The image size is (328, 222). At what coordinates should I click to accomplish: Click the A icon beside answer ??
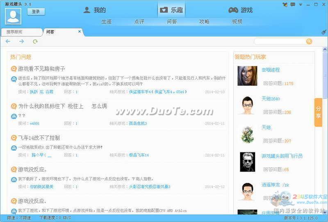[x=14, y=116]
